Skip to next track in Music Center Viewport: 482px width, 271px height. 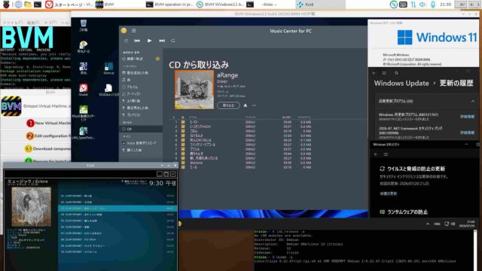point(162,41)
